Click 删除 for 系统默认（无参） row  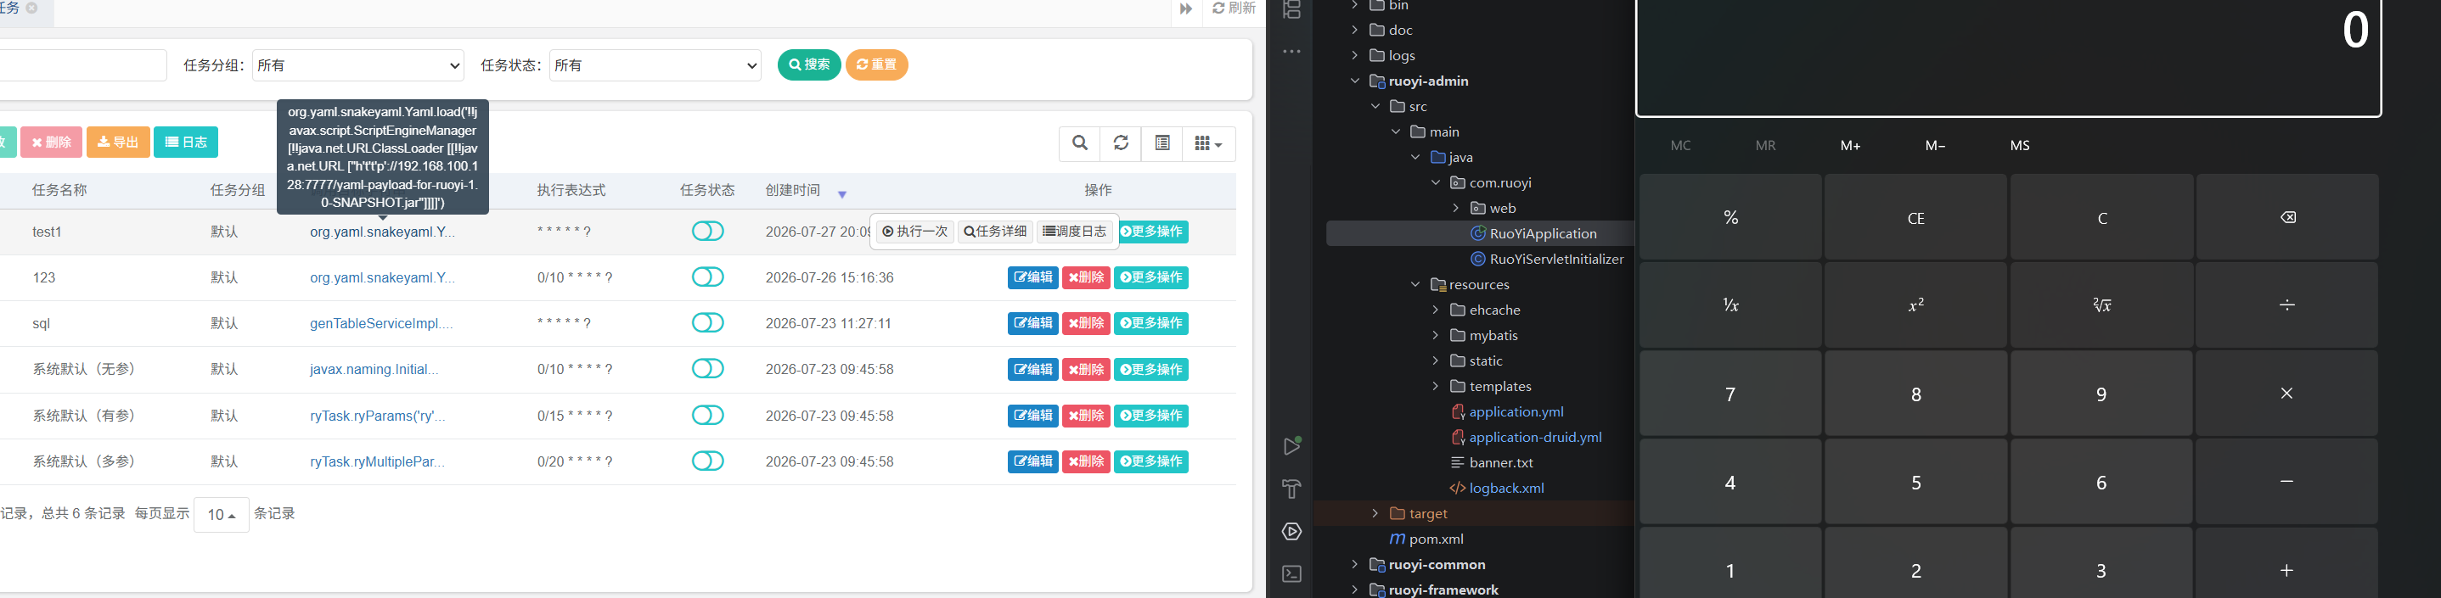[1086, 370]
